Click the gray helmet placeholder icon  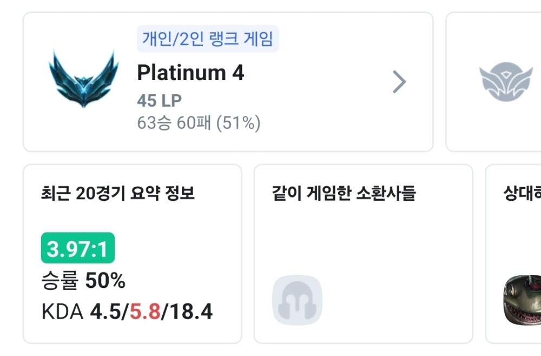pos(297,300)
